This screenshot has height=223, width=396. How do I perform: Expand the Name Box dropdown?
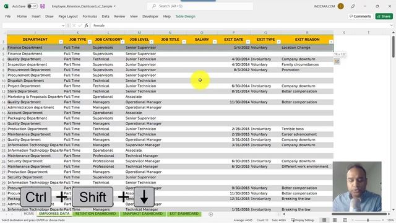63,25
